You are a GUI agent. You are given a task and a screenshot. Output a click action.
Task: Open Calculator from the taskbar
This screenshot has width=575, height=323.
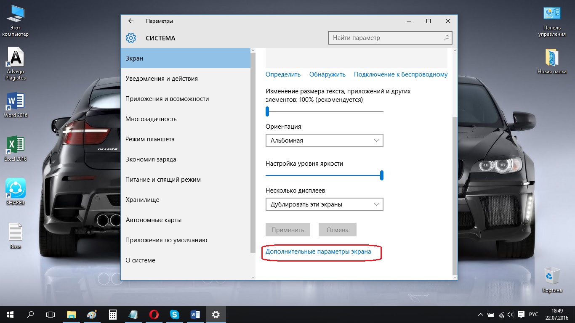(x=112, y=315)
